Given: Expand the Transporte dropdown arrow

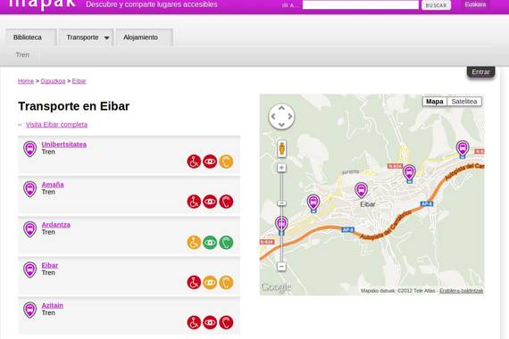Looking at the screenshot, I should point(106,38).
